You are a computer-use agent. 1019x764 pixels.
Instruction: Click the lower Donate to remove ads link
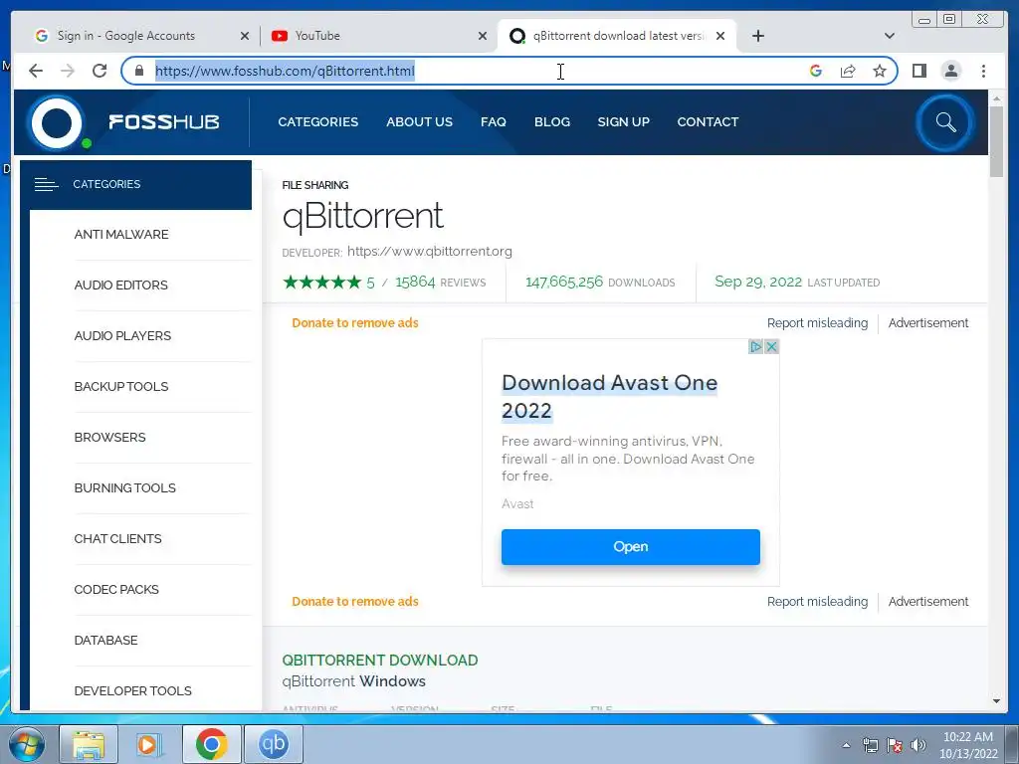click(355, 602)
